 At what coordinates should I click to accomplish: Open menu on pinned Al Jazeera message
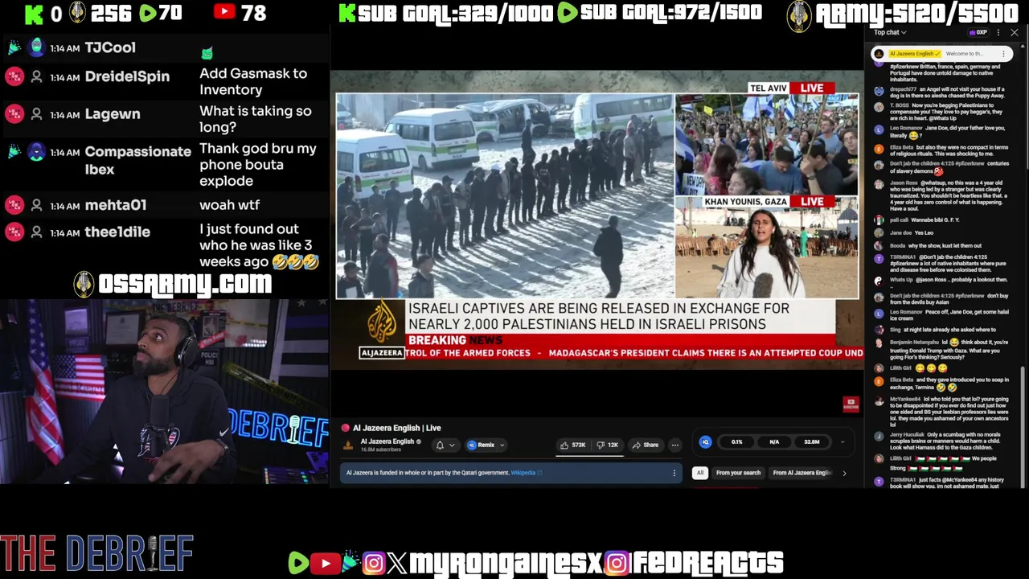(1003, 54)
